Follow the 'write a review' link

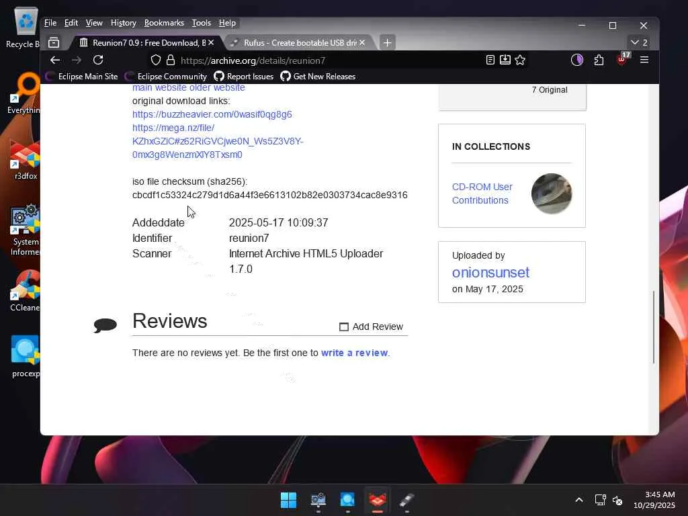(355, 353)
